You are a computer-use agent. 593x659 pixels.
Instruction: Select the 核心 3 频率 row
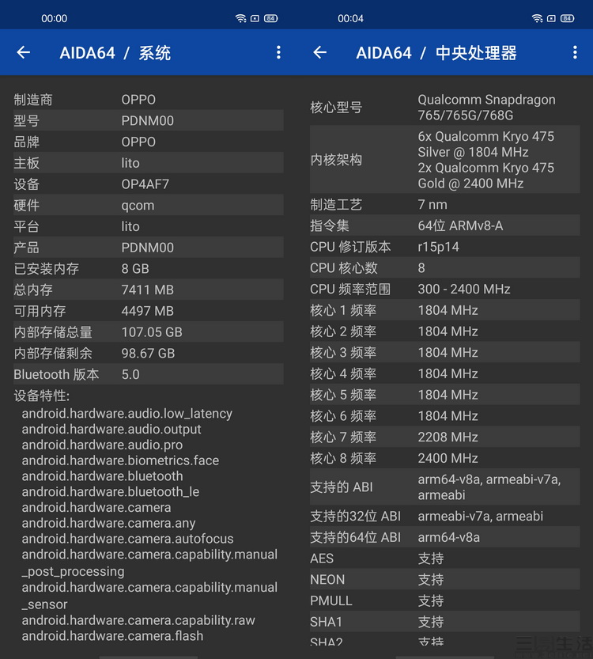[x=444, y=352]
